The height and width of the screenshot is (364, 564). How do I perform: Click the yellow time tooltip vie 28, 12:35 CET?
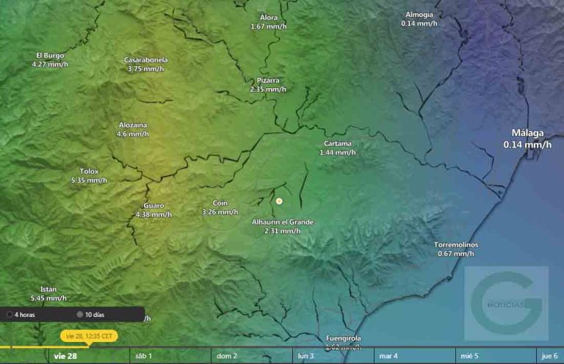click(x=89, y=336)
